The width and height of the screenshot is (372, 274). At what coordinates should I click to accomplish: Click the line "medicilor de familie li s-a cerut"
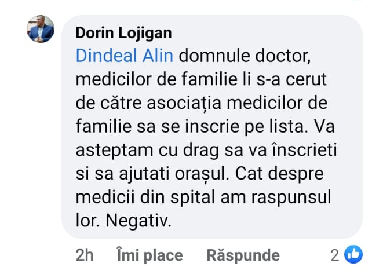pos(201,81)
